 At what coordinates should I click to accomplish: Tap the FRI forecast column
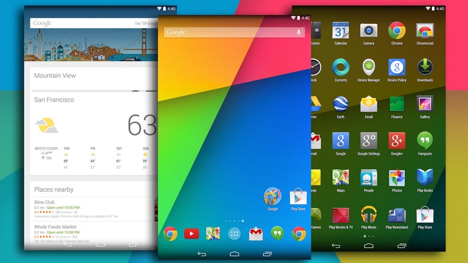click(93, 158)
